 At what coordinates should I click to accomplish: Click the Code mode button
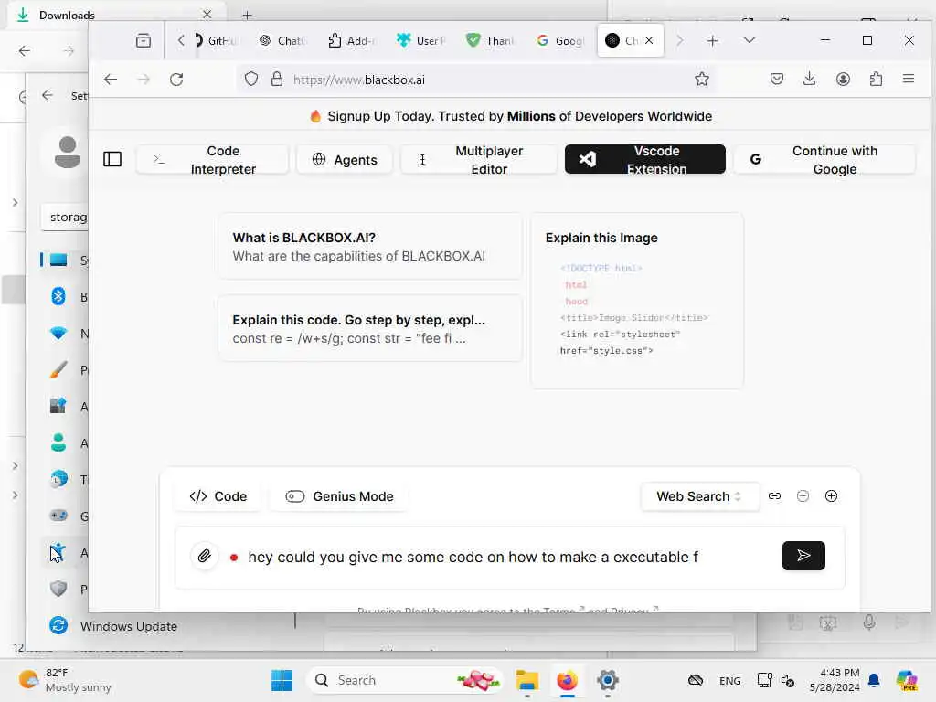point(218,496)
